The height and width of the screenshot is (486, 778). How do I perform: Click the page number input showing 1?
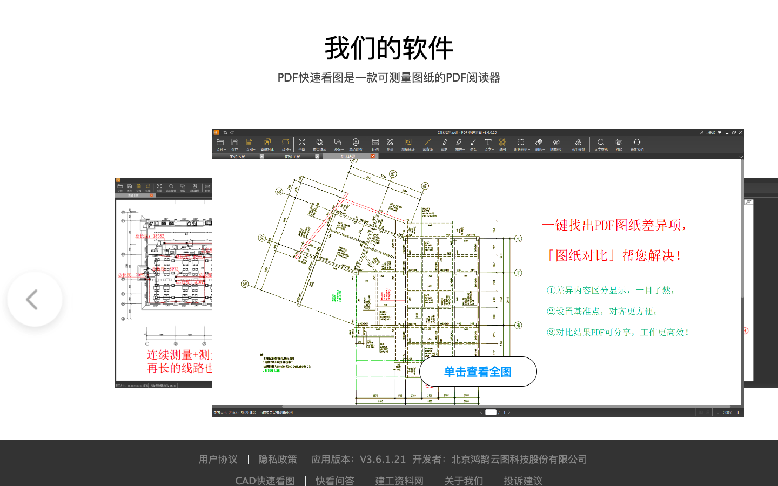coord(491,411)
